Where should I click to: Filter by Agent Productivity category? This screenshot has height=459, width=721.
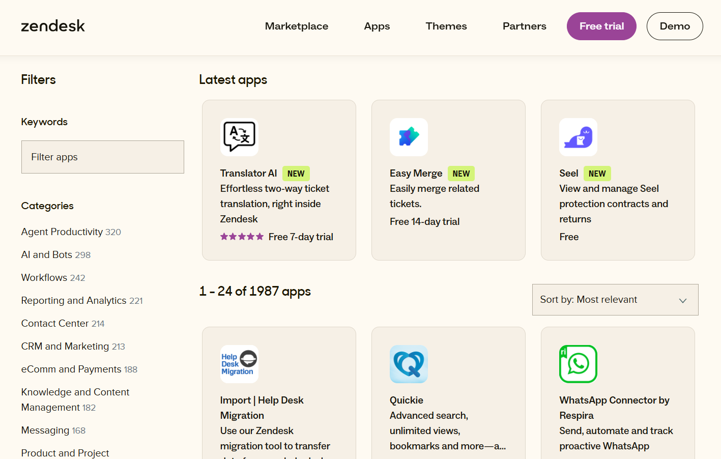71,232
